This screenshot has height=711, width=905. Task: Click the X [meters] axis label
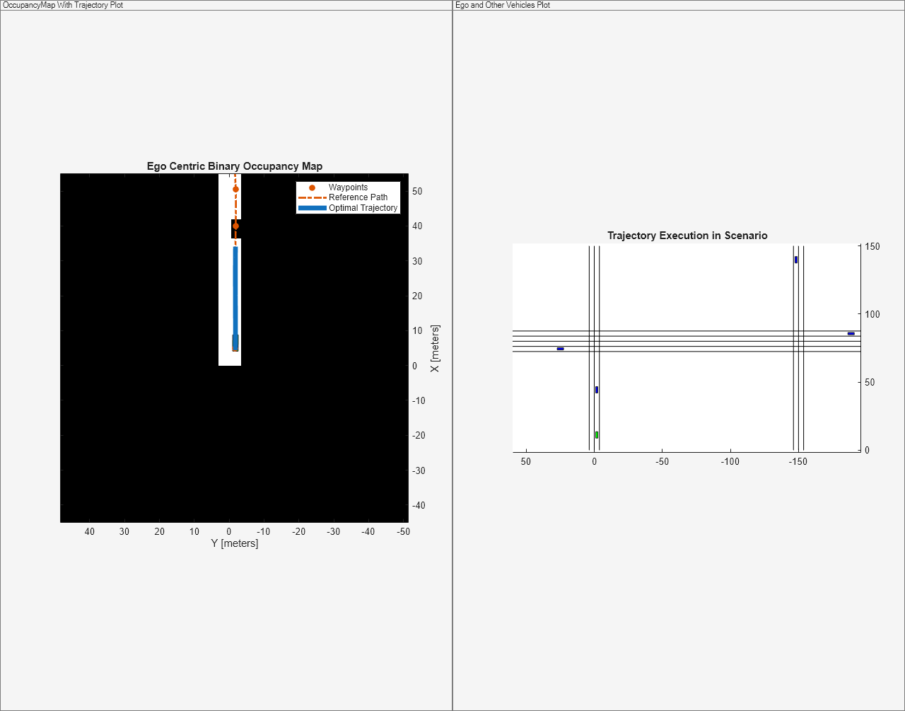[435, 349]
